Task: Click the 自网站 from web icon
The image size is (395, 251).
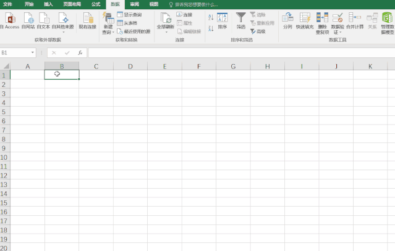Action: pos(28,18)
